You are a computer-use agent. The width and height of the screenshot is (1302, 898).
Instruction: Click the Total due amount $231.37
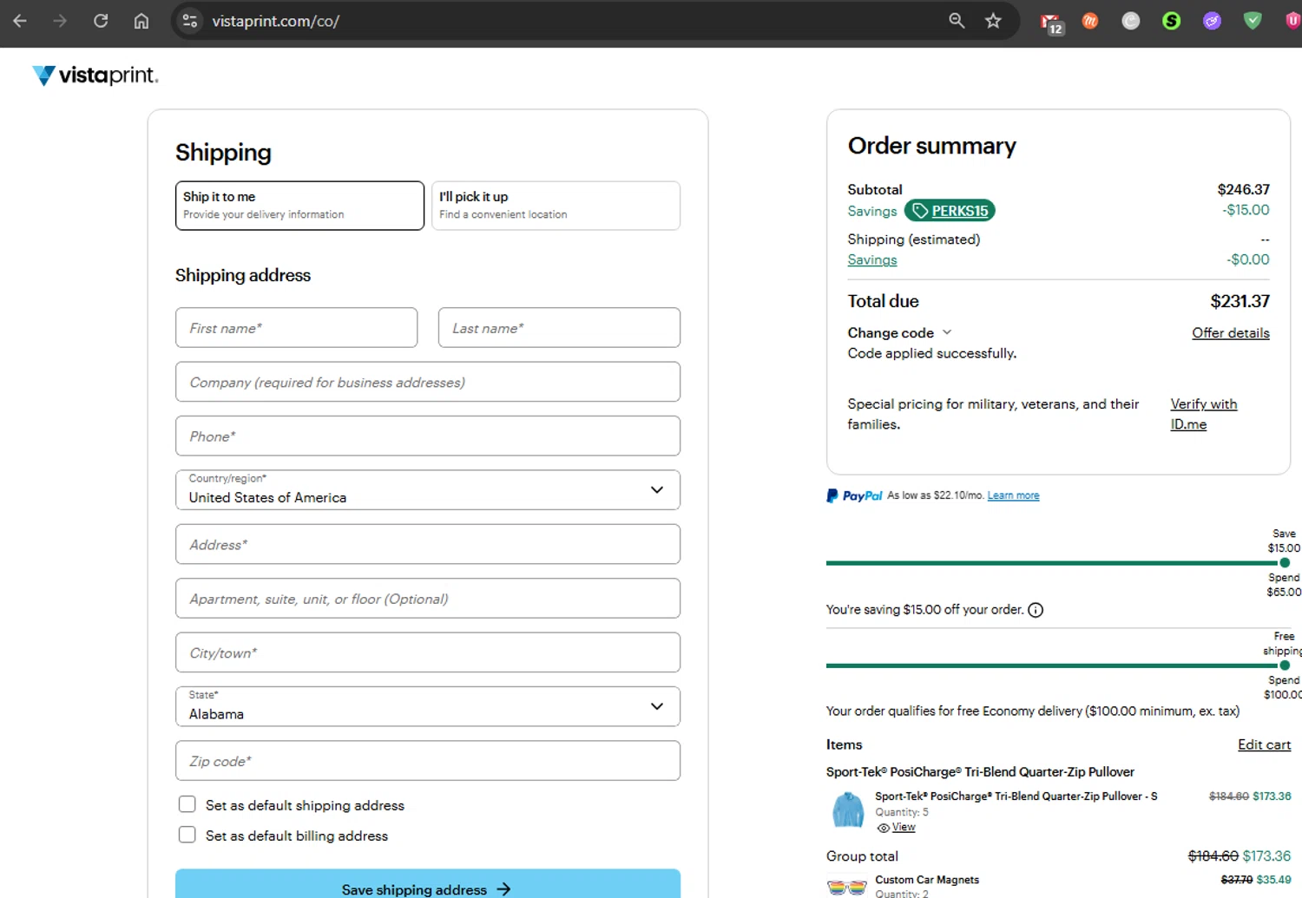1240,301
